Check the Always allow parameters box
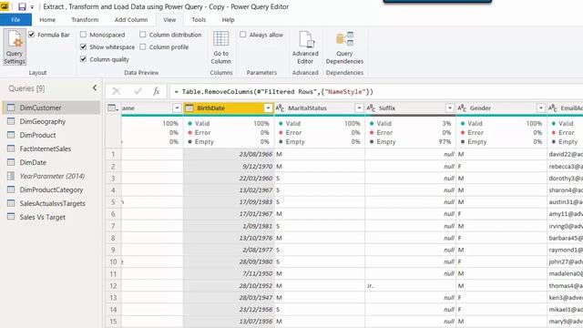The height and width of the screenshot is (328, 583). tap(243, 35)
